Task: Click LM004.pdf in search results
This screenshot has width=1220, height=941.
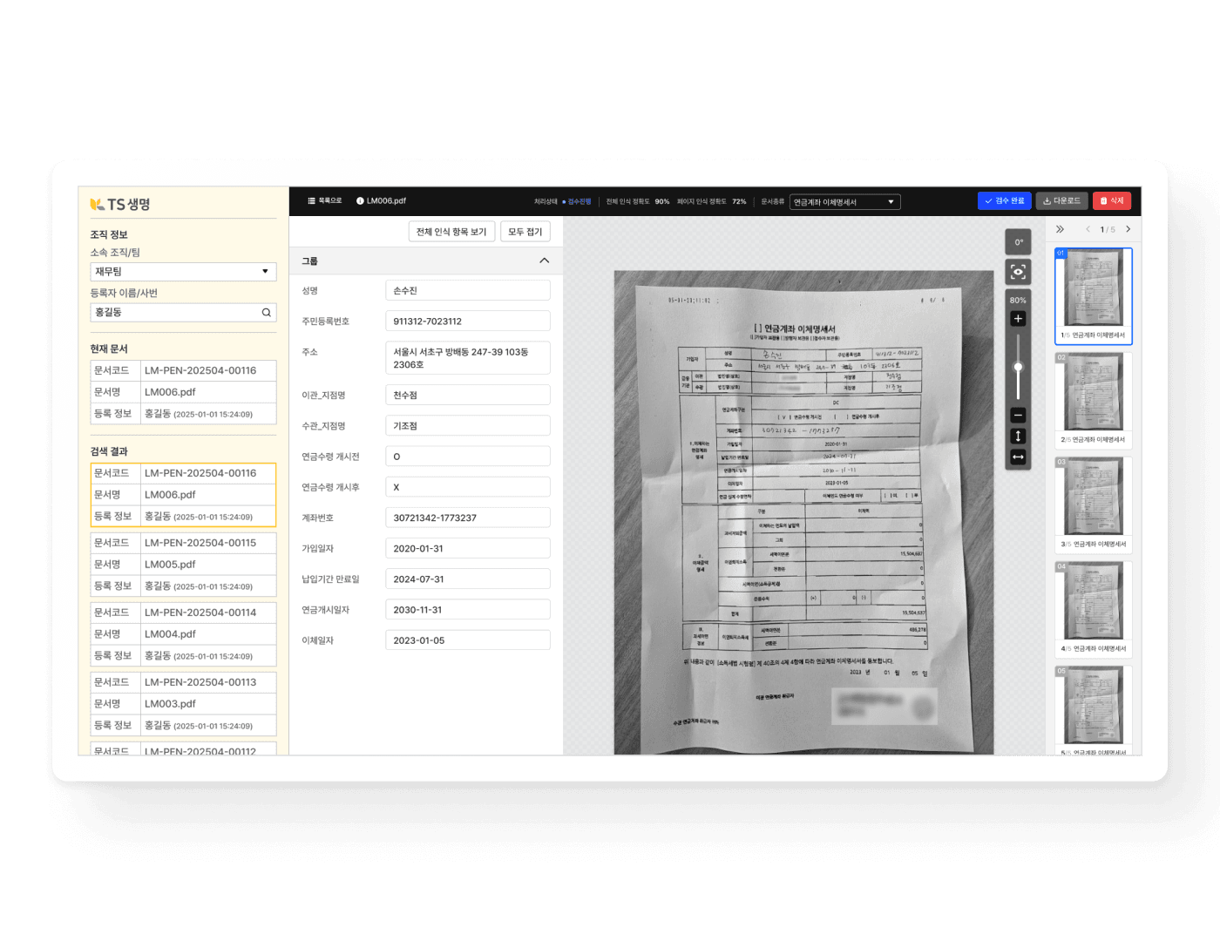Action: pos(170,634)
